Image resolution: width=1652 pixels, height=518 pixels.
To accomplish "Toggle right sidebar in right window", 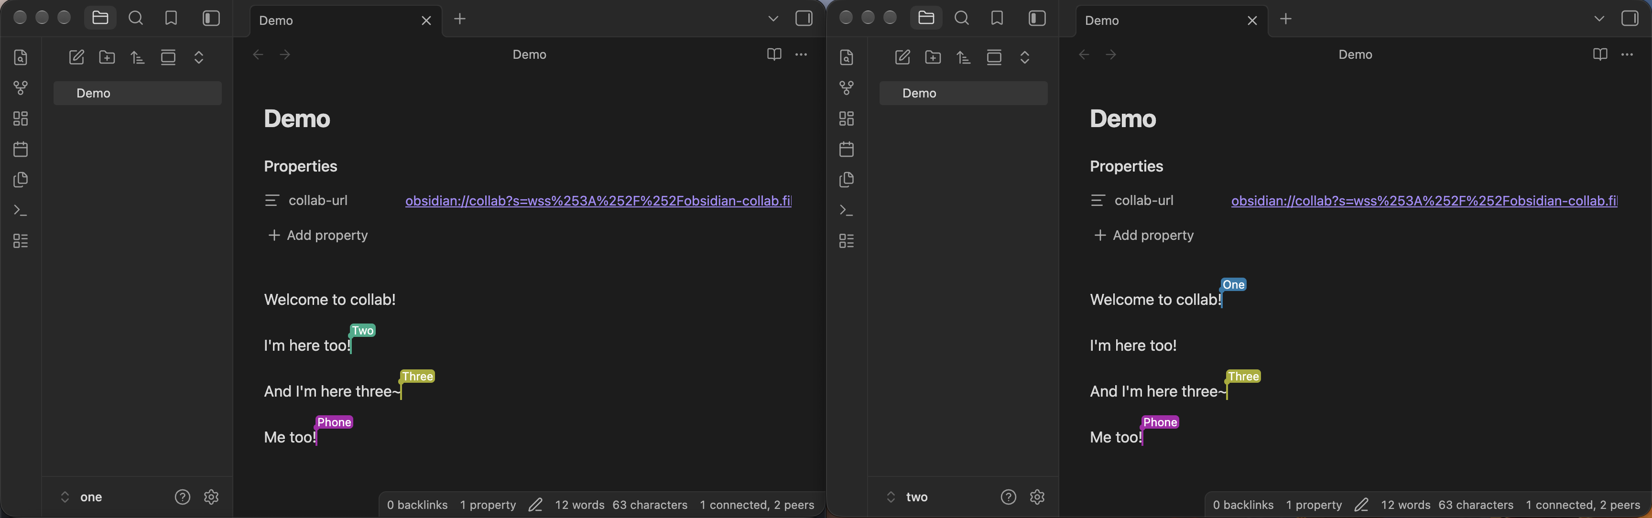I will click(x=1630, y=18).
